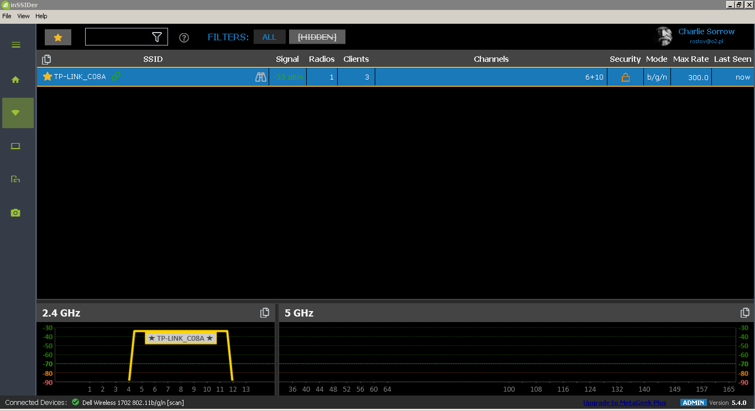Inspect TP-LINK_C08A using the binoculars icon
The height and width of the screenshot is (411, 755).
pyautogui.click(x=260, y=77)
